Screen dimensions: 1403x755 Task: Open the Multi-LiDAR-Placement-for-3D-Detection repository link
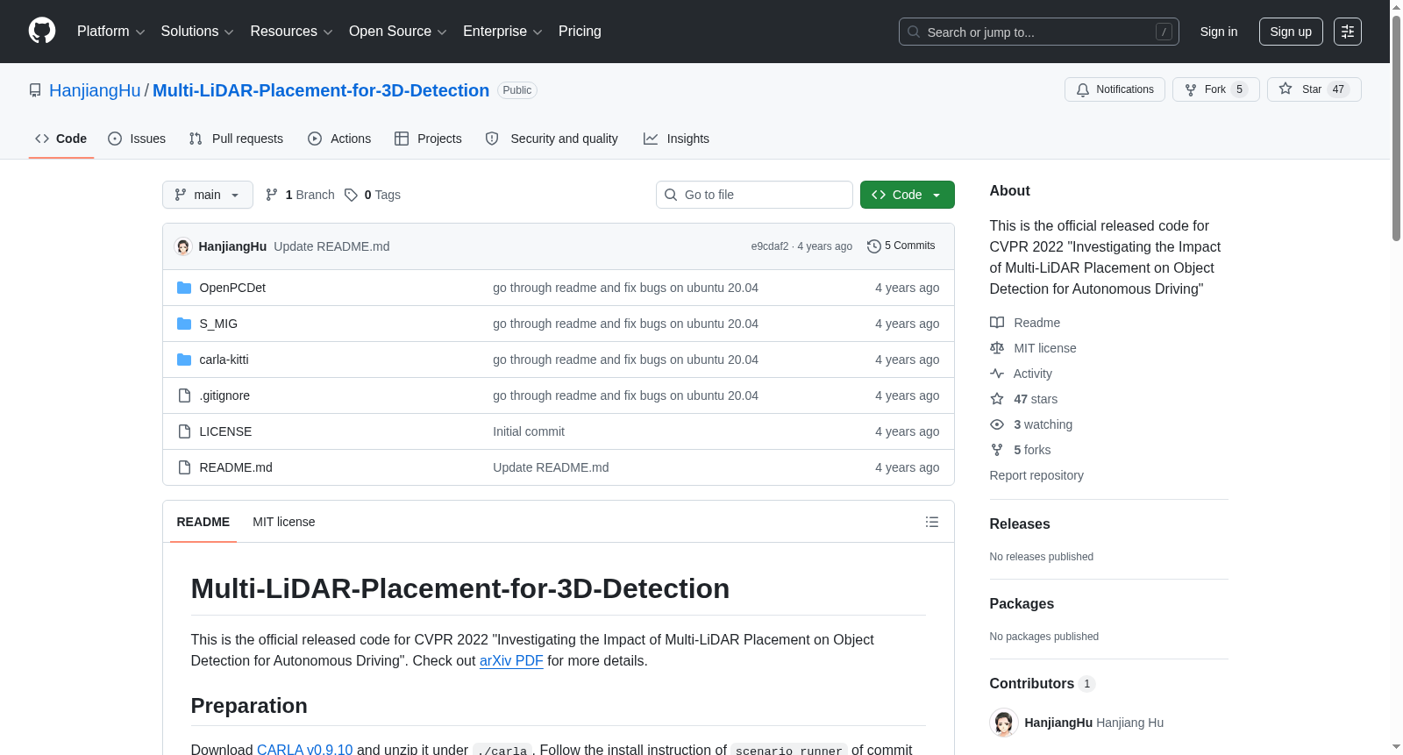[x=321, y=90]
